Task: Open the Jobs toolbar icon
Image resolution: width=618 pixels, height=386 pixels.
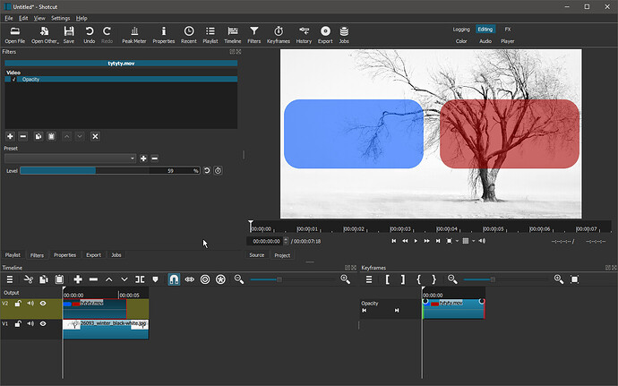Action: click(x=344, y=35)
